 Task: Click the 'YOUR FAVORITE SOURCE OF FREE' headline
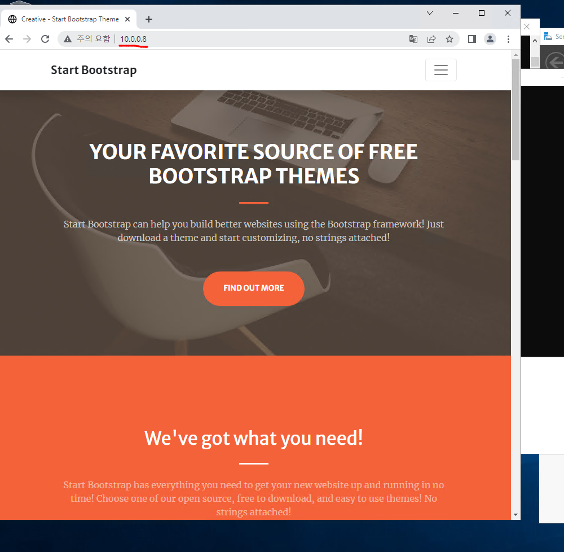[x=254, y=151]
